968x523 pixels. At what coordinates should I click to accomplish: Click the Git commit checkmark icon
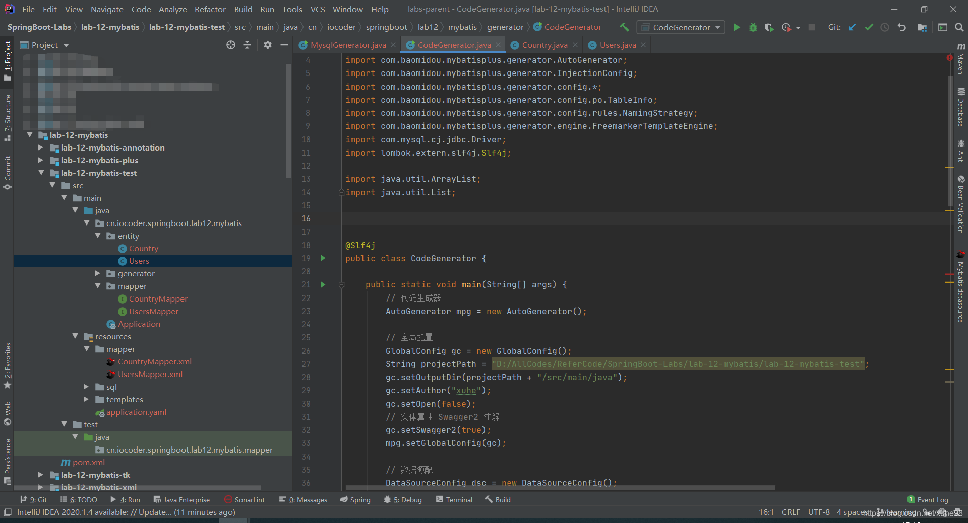tap(869, 27)
